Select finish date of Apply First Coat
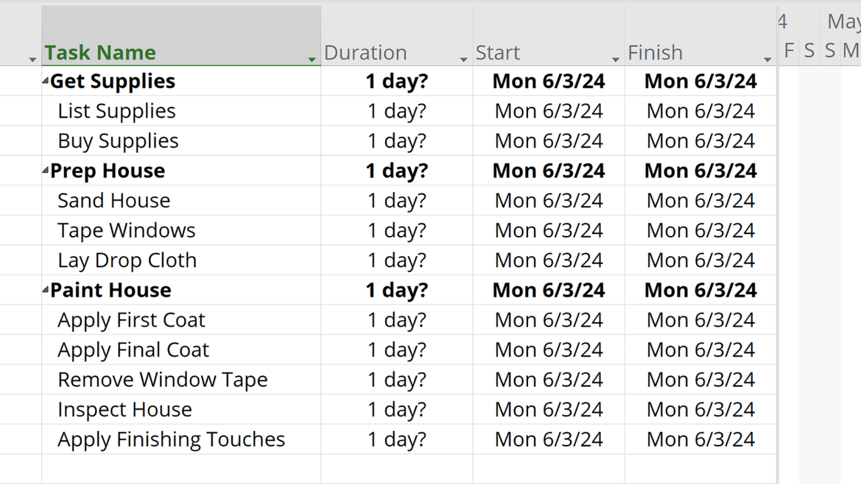This screenshot has width=861, height=484. (x=700, y=320)
